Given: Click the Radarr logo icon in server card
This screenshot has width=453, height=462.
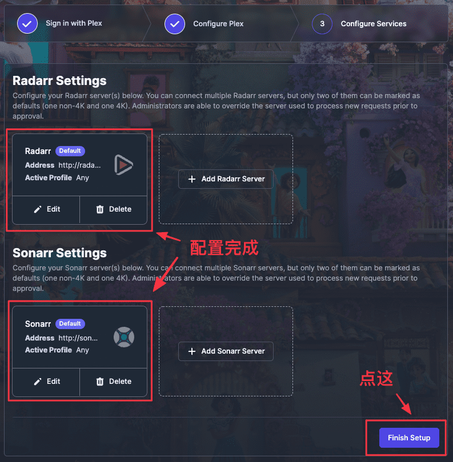Looking at the screenshot, I should point(123,165).
